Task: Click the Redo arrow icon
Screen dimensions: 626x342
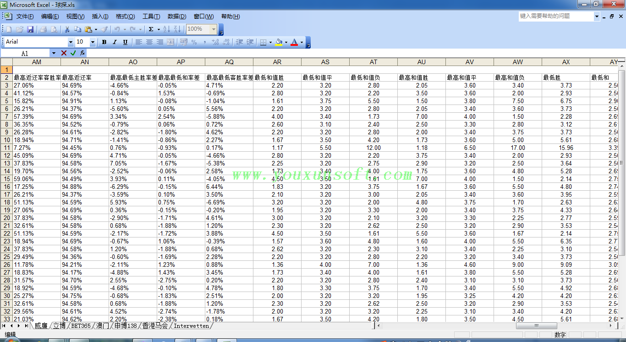Action: (x=133, y=29)
